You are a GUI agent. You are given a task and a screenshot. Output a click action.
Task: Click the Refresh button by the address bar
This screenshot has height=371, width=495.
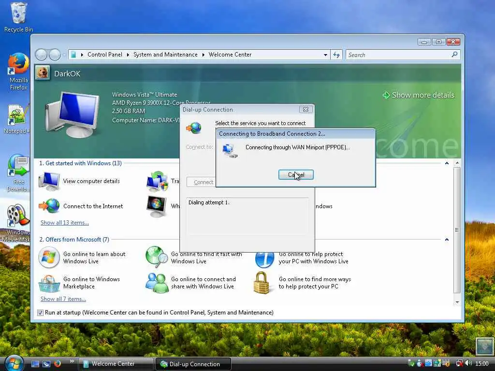tap(336, 55)
